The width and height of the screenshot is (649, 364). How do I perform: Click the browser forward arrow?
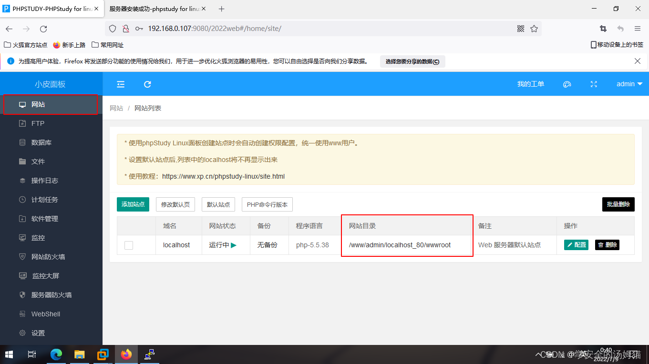(26, 29)
